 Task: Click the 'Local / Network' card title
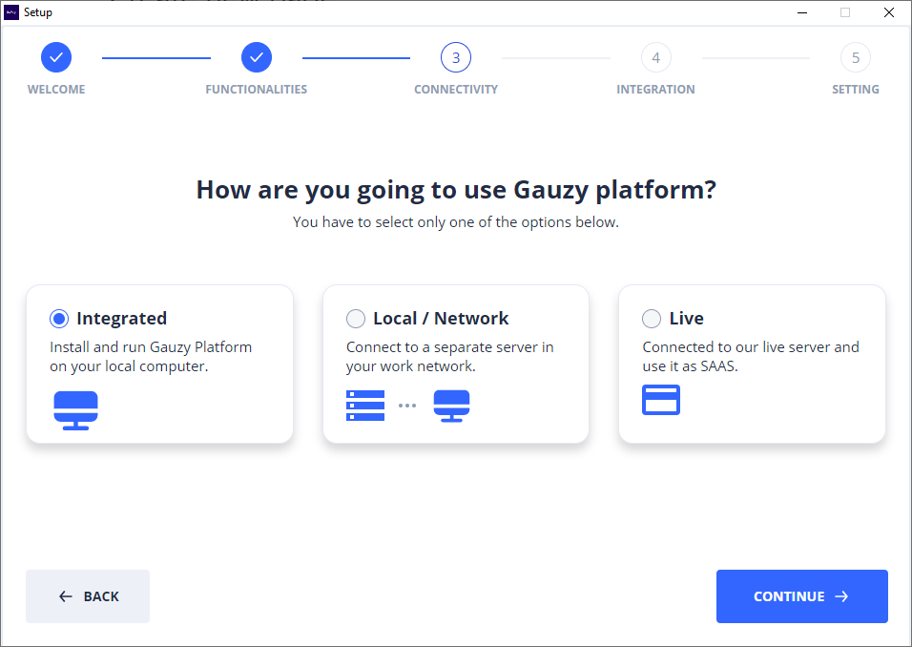click(441, 319)
